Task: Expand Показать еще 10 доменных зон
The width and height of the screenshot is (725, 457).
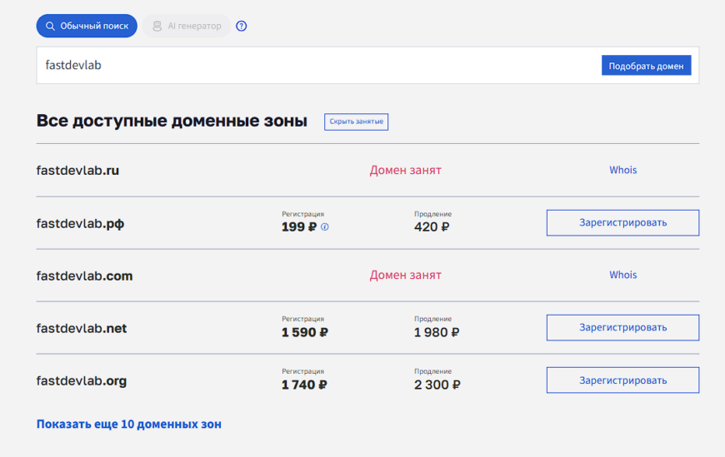Action: 129,425
